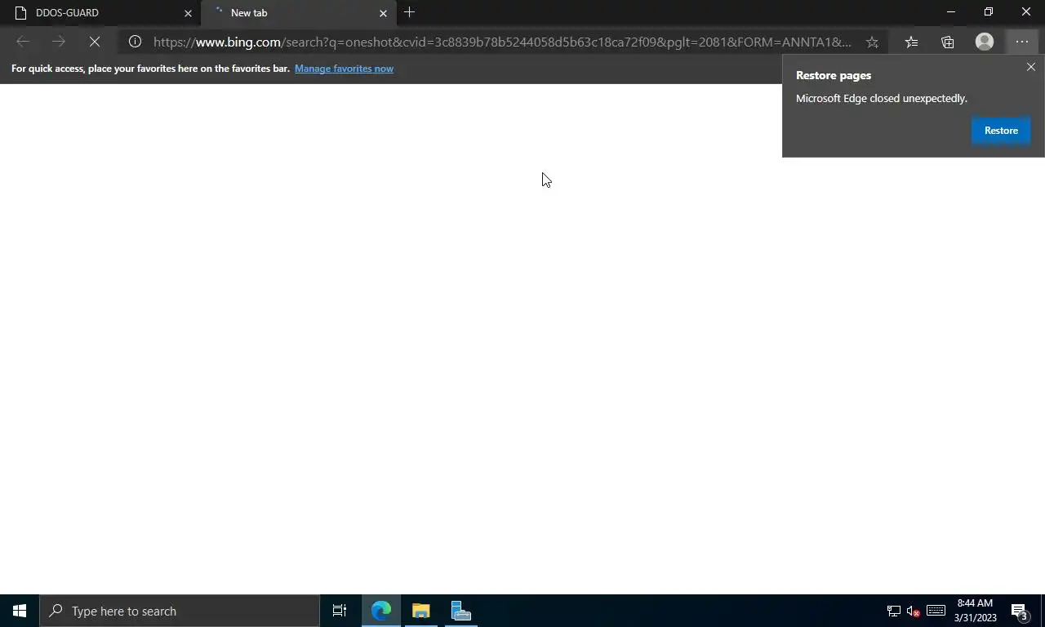
Task: Go forward to next page
Action: (59, 42)
